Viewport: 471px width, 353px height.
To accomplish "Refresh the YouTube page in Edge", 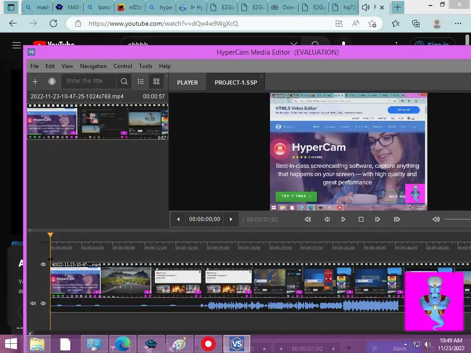I will [53, 23].
